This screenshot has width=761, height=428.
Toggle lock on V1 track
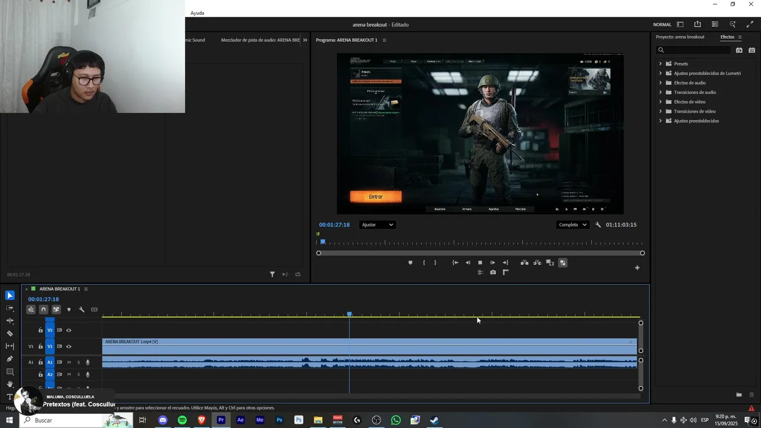[x=40, y=347]
